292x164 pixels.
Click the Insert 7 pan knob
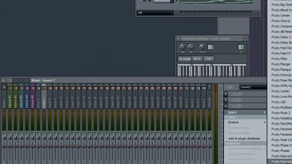[x=44, y=138]
